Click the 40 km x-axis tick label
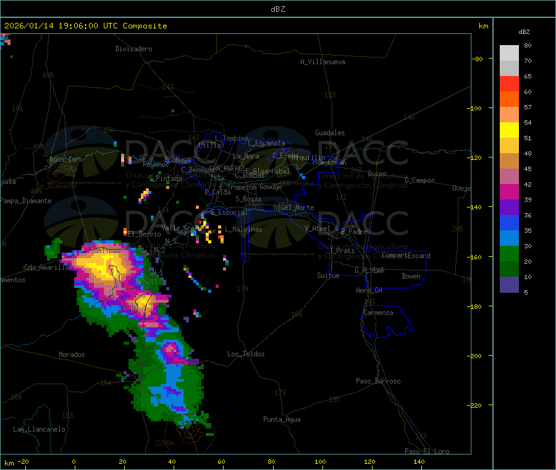The image size is (556, 470). (172, 461)
